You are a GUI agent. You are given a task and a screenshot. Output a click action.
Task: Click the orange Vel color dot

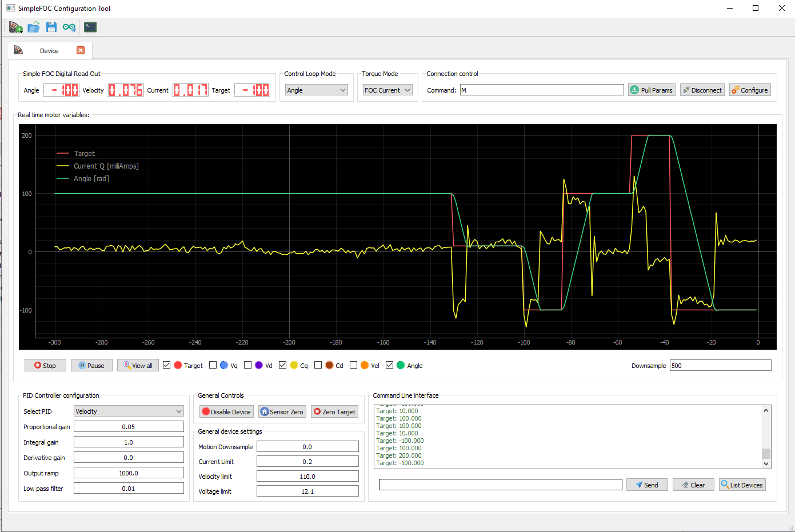(365, 365)
